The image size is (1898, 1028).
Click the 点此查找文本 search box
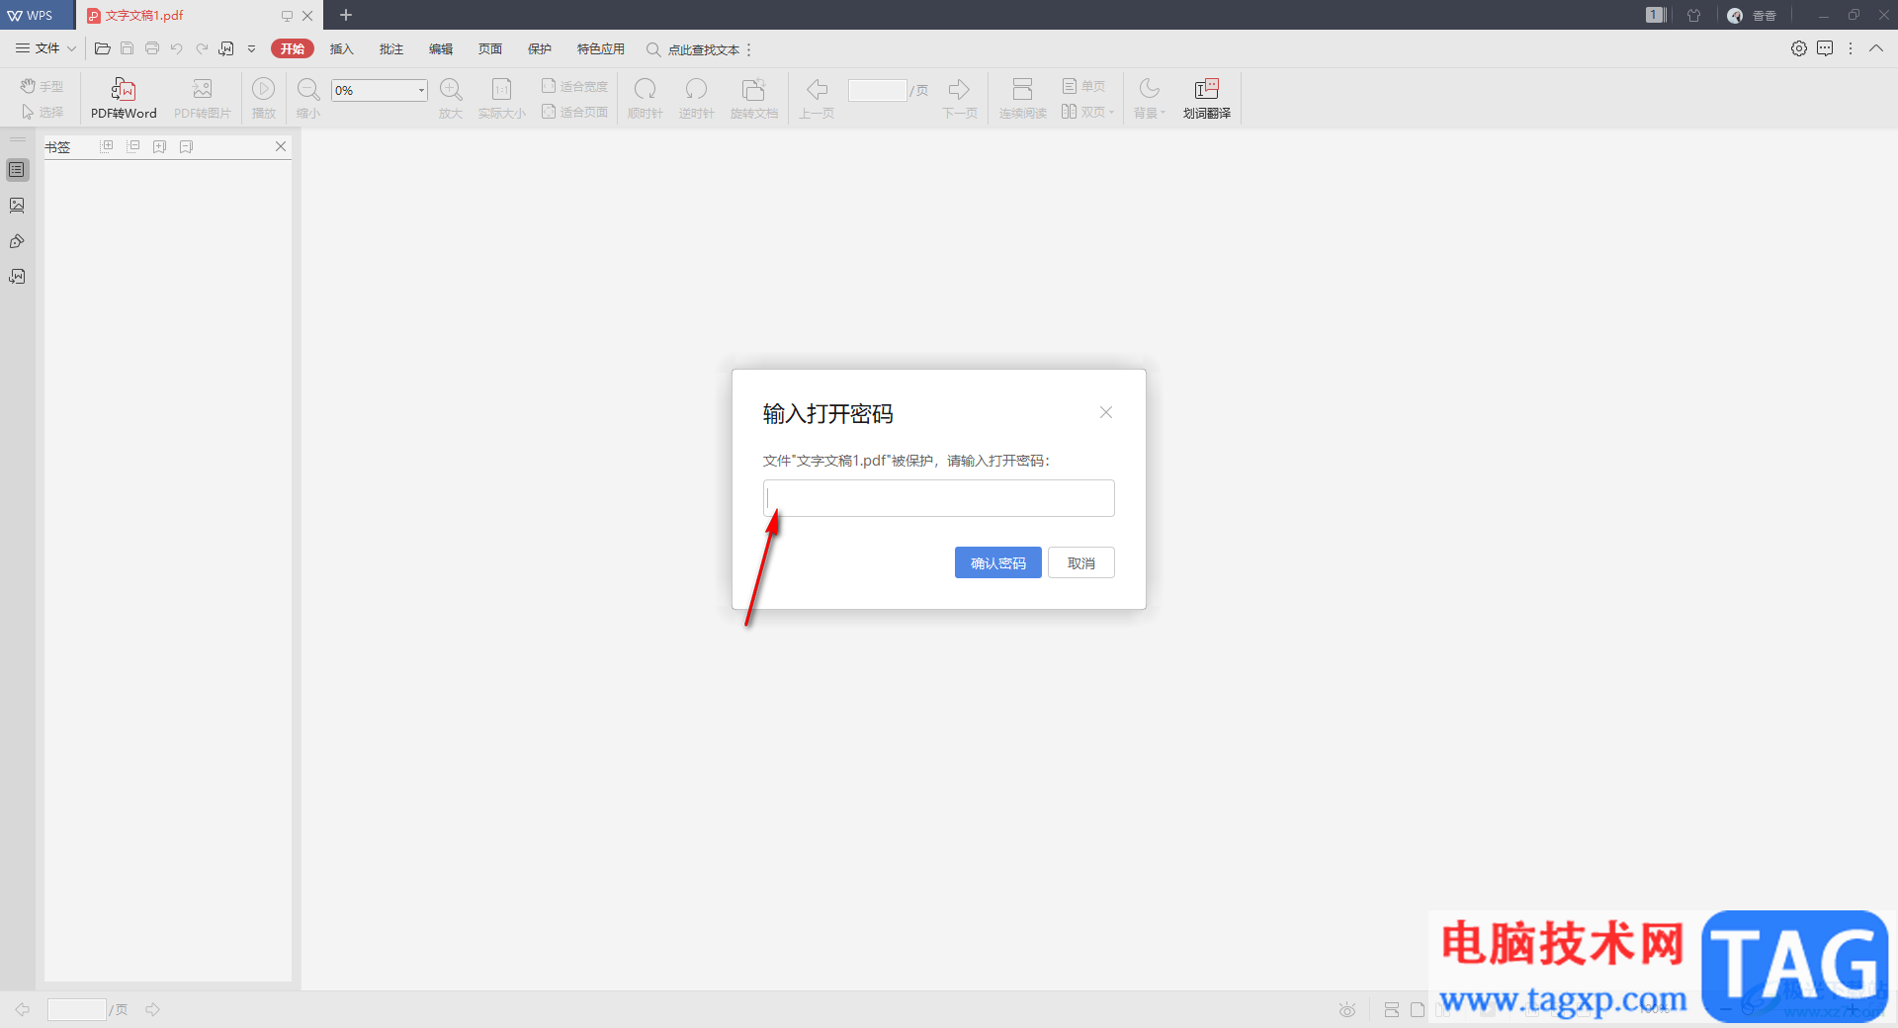pos(694,49)
